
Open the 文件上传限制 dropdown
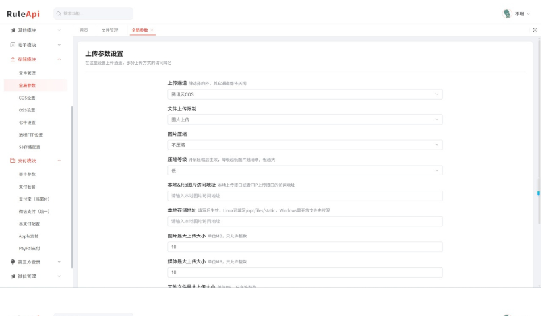point(305,119)
